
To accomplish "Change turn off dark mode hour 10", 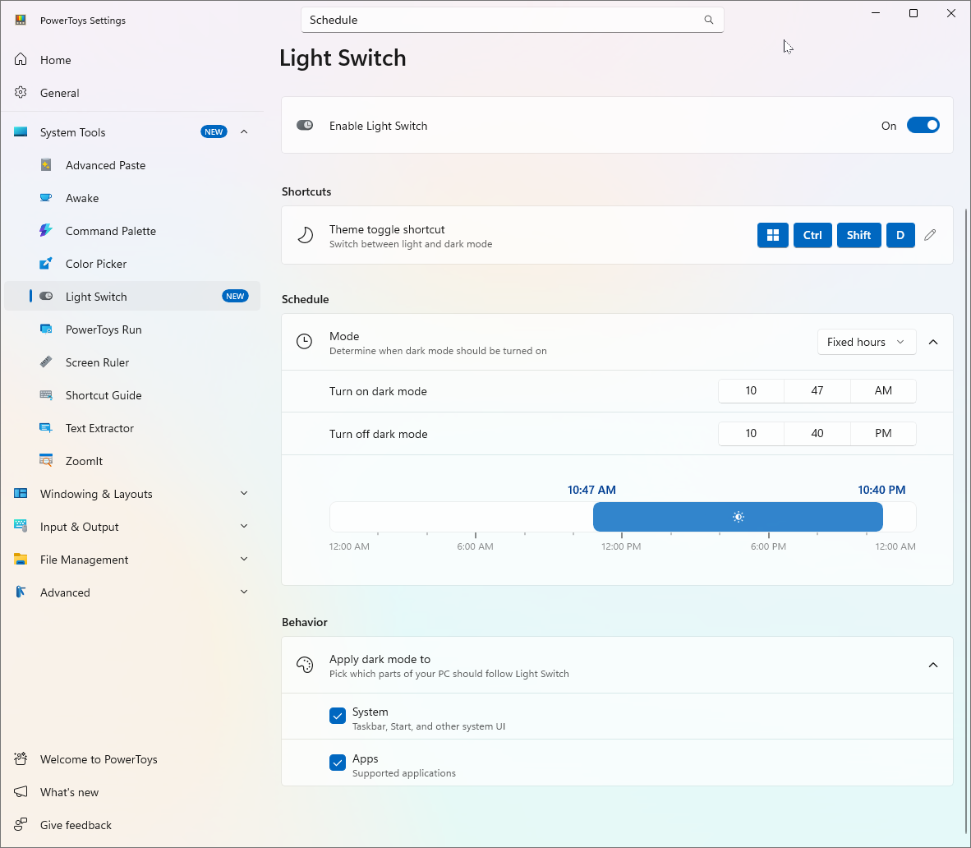I will tap(751, 434).
